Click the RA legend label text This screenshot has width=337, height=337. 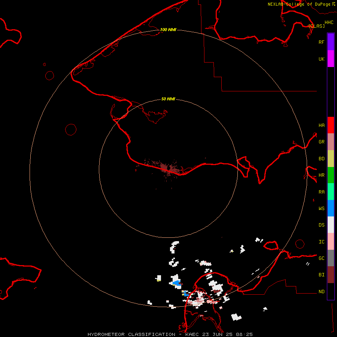click(322, 192)
